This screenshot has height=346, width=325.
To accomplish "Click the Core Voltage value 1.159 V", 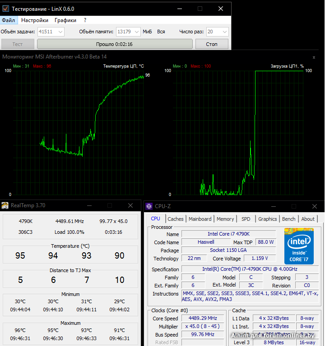I will click(x=260, y=258).
